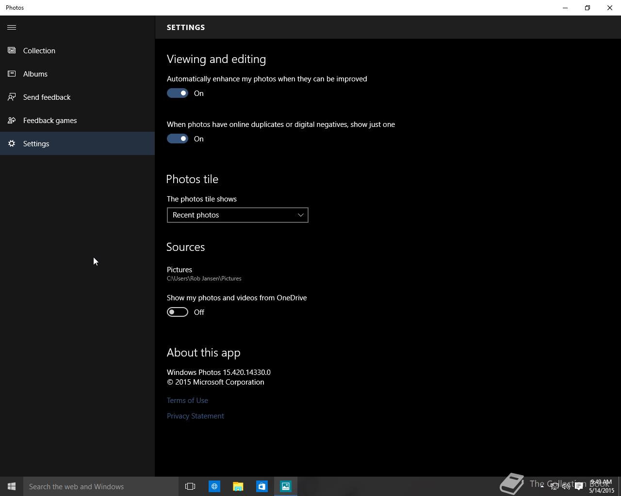The image size is (621, 496).
Task: Open Feedback games in the sidebar
Action: coord(77,120)
